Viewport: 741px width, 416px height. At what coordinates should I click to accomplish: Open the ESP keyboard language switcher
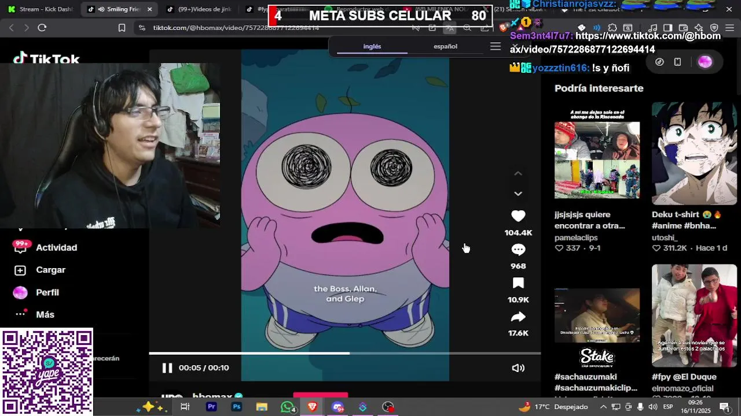pos(668,407)
